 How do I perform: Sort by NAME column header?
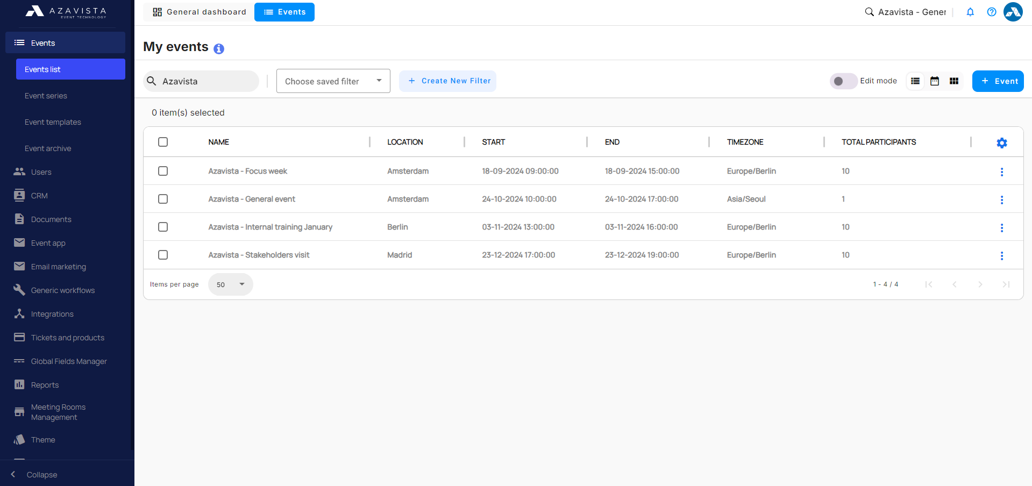(218, 142)
